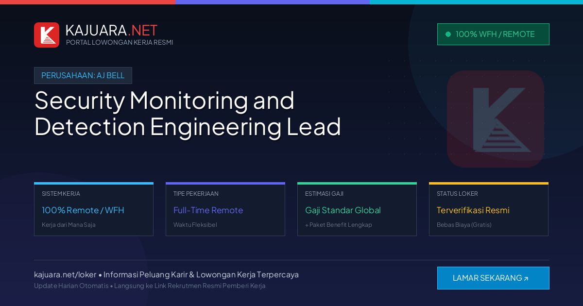Click the 'ESTIMASI GAJI' card label
Image resolution: width=583 pixels, height=306 pixels.
click(324, 194)
